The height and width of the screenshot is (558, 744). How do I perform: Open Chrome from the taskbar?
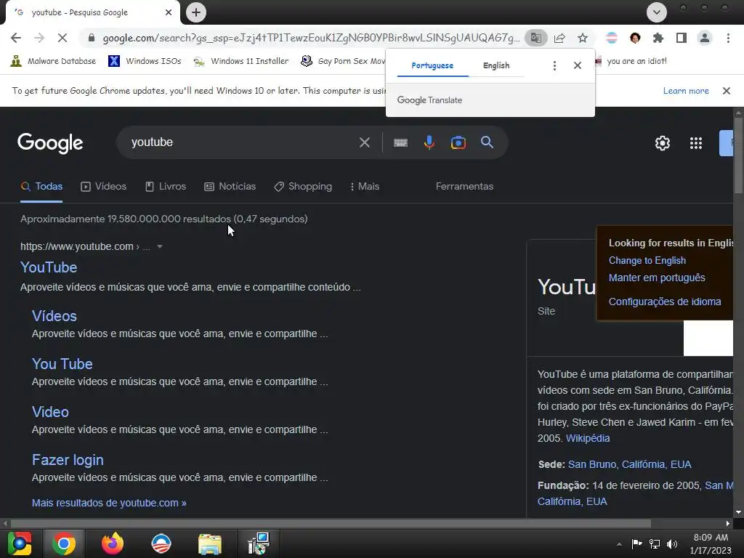tap(64, 543)
